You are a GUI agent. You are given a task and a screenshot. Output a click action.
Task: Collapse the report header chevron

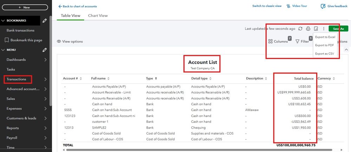(345, 50)
